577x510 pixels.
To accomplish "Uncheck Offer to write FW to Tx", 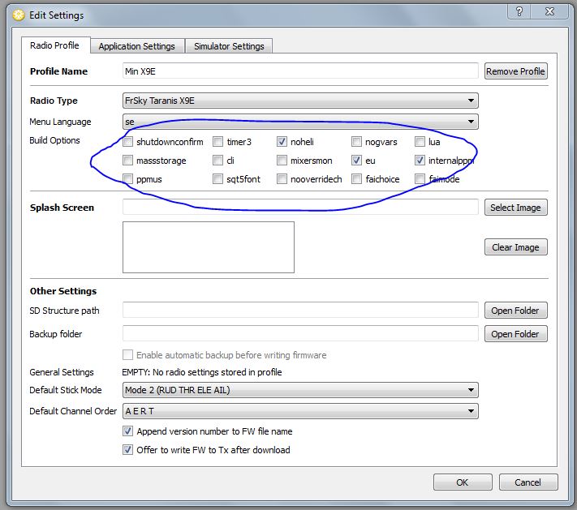I will pyautogui.click(x=128, y=449).
